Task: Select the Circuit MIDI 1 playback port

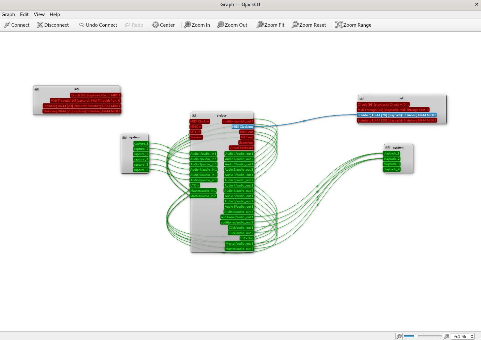Action: point(383,104)
